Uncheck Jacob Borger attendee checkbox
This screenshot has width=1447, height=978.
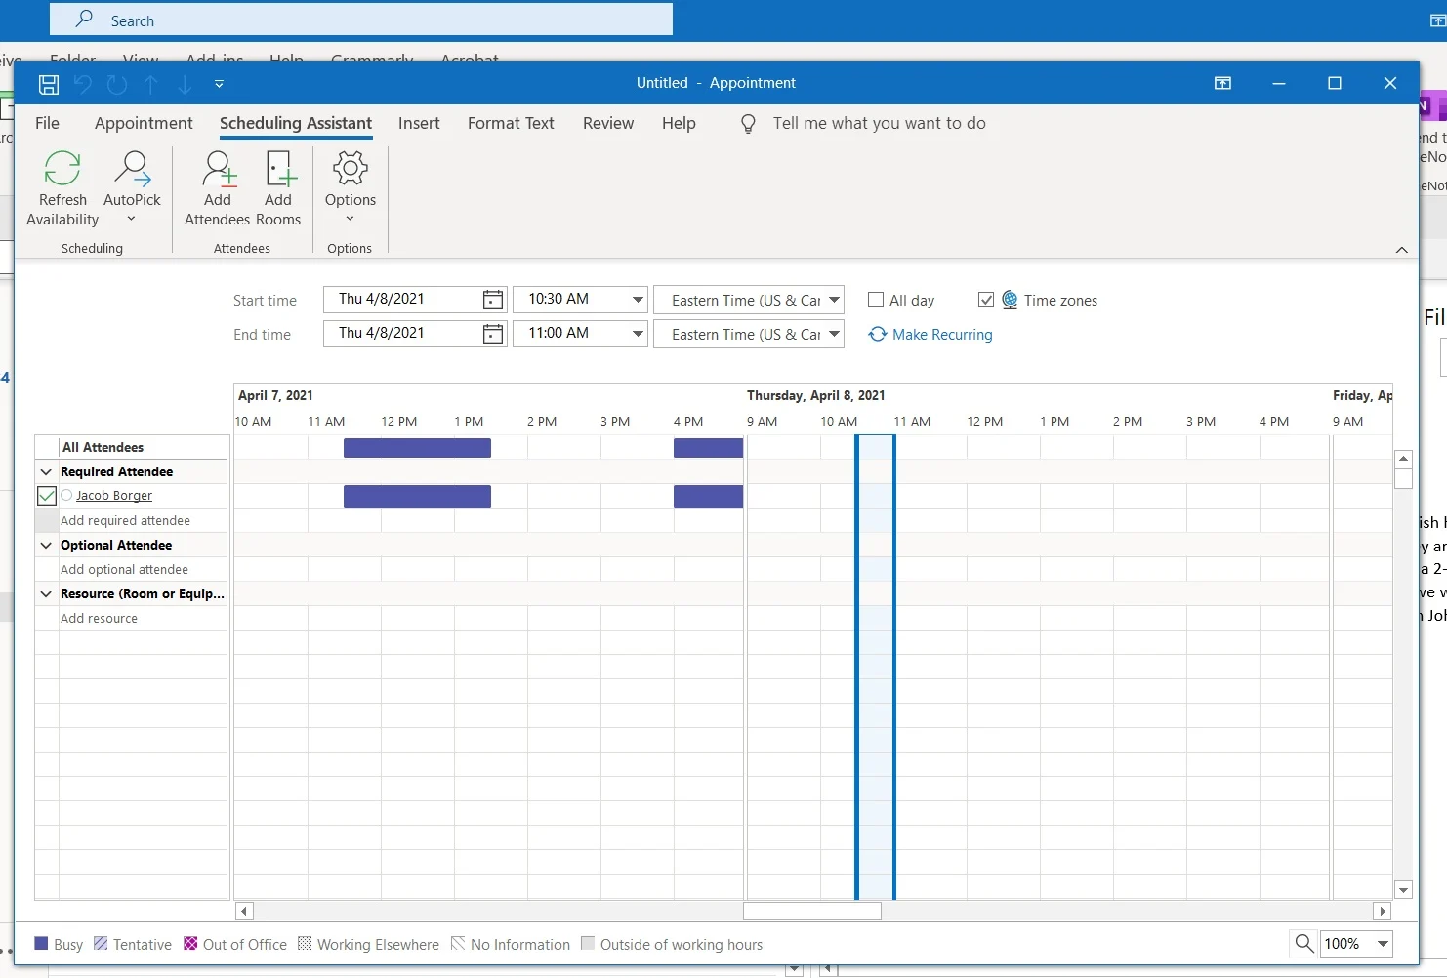pos(46,496)
